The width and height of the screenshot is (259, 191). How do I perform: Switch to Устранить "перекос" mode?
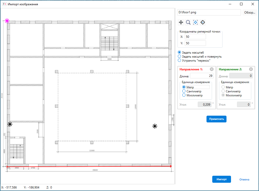(x=194, y=61)
